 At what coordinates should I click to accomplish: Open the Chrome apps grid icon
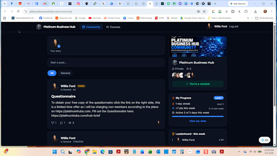[4, 18]
